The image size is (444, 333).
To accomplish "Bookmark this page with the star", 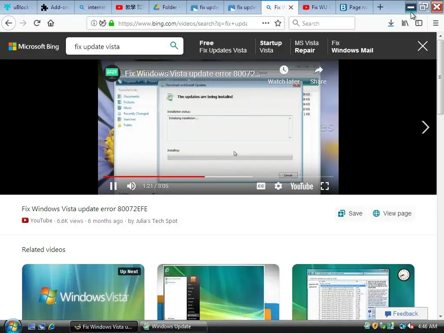I will tap(278, 23).
